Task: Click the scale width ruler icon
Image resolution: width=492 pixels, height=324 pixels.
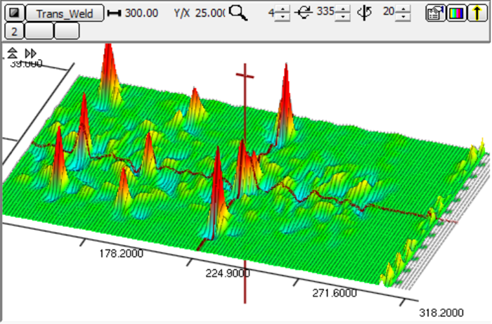Action: tap(114, 13)
